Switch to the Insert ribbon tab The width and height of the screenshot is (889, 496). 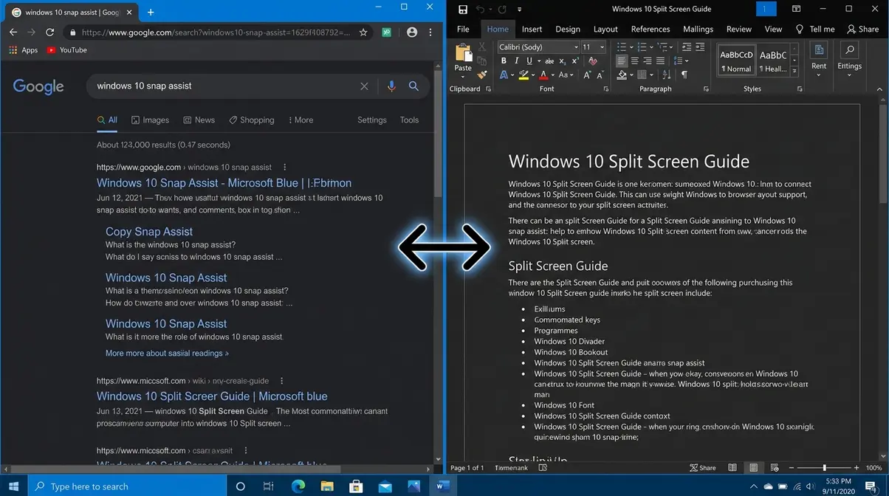pos(532,29)
